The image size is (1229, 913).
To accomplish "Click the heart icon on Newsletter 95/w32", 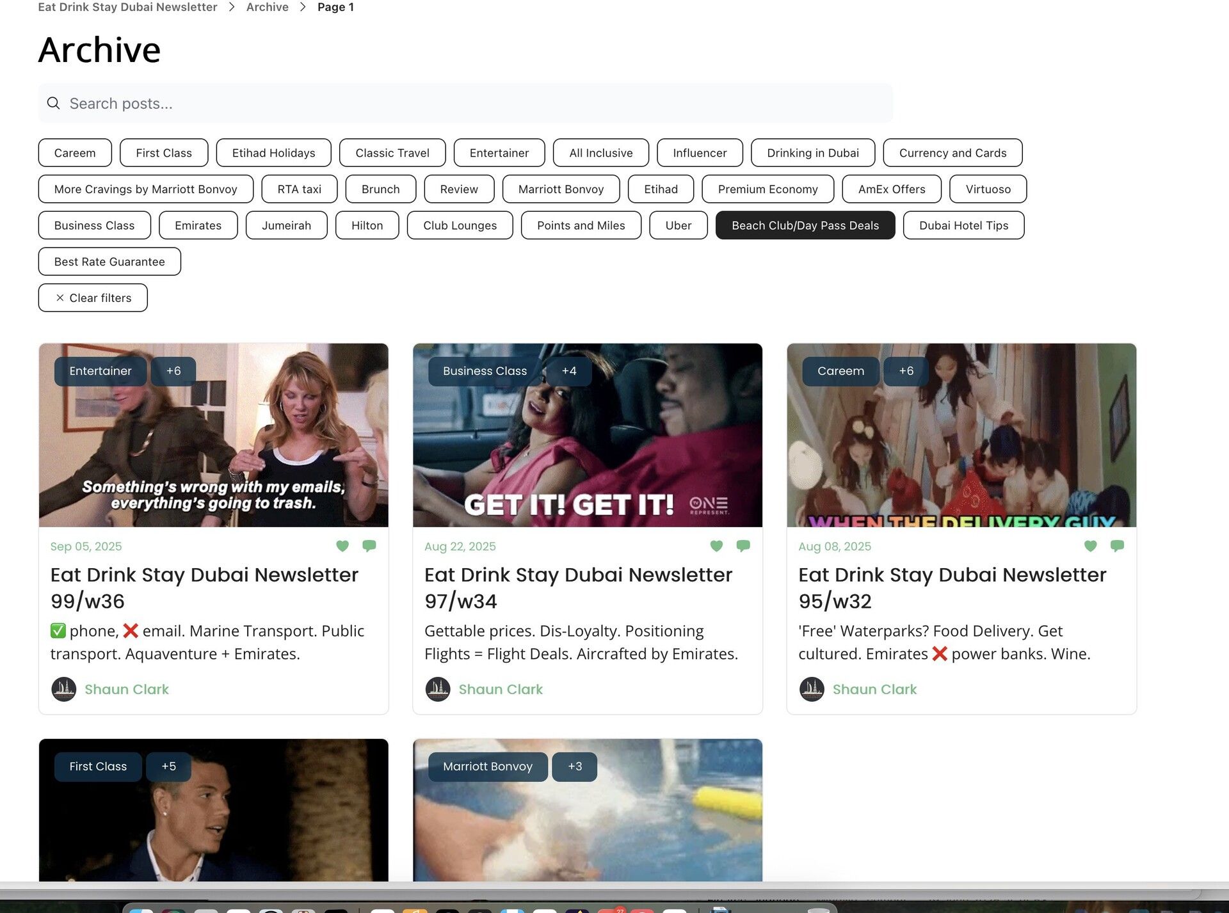I will coord(1091,546).
